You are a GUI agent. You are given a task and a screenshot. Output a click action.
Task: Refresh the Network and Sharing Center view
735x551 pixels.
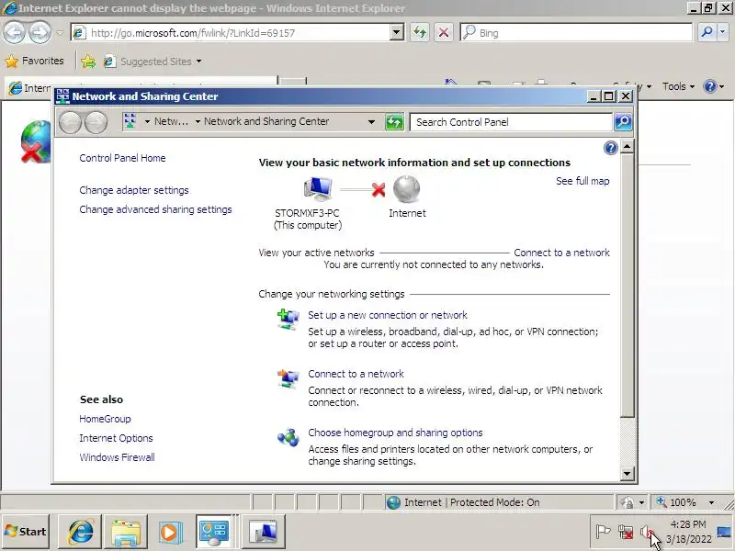tap(394, 122)
